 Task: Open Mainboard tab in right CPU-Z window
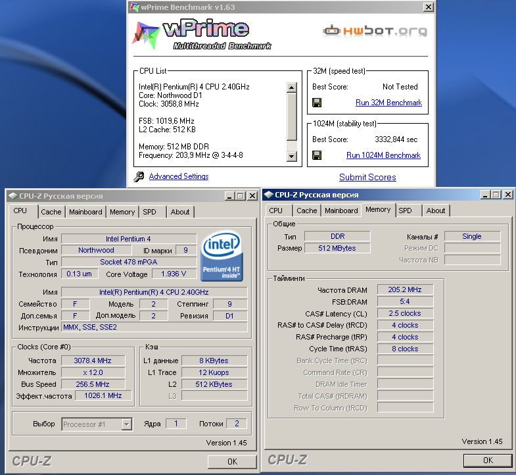(341, 211)
